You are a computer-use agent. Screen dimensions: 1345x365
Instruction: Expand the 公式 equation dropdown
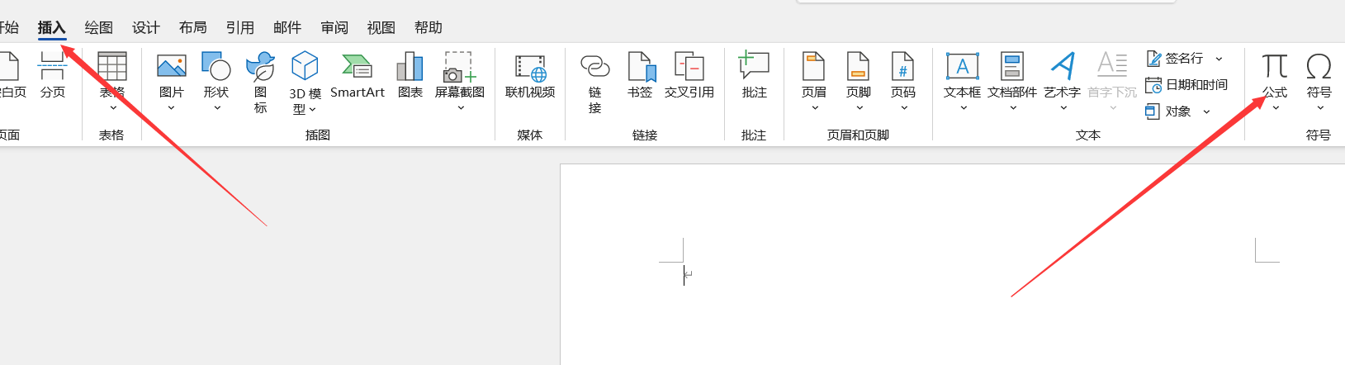(x=1275, y=108)
